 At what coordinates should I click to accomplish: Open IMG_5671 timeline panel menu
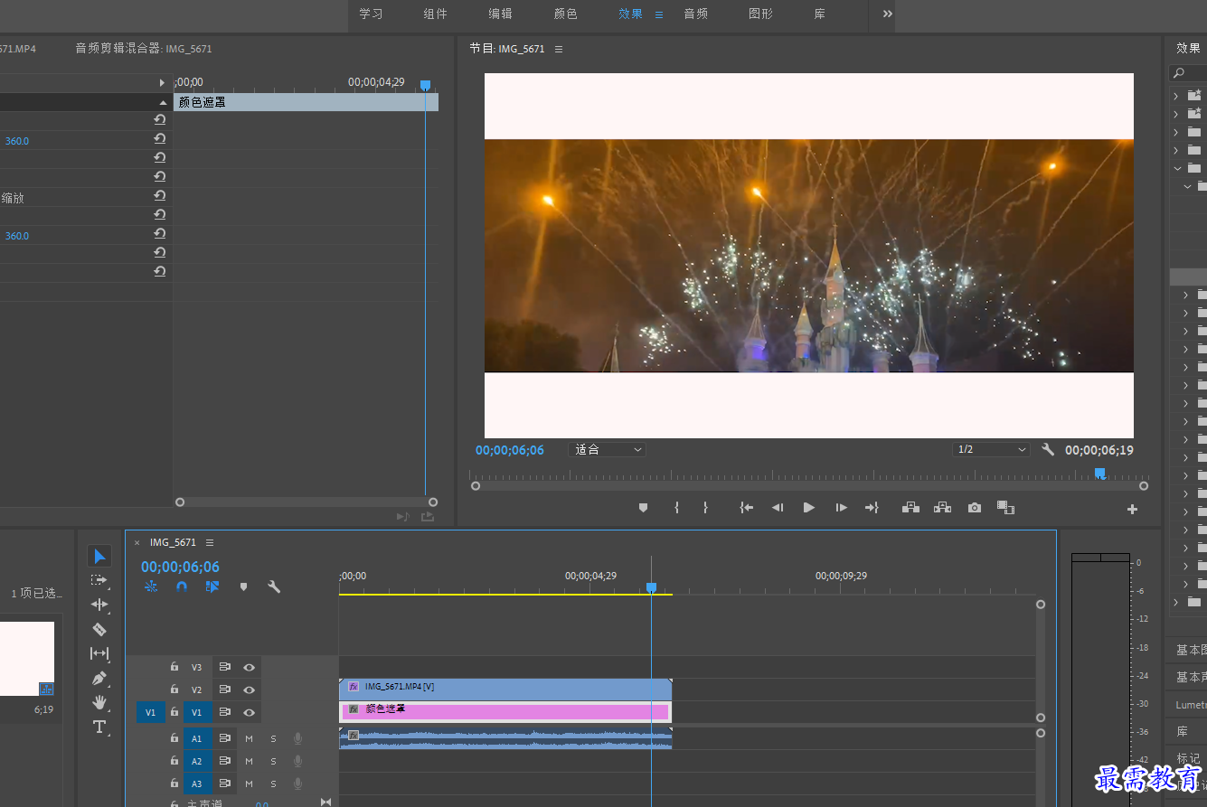pyautogui.click(x=210, y=542)
